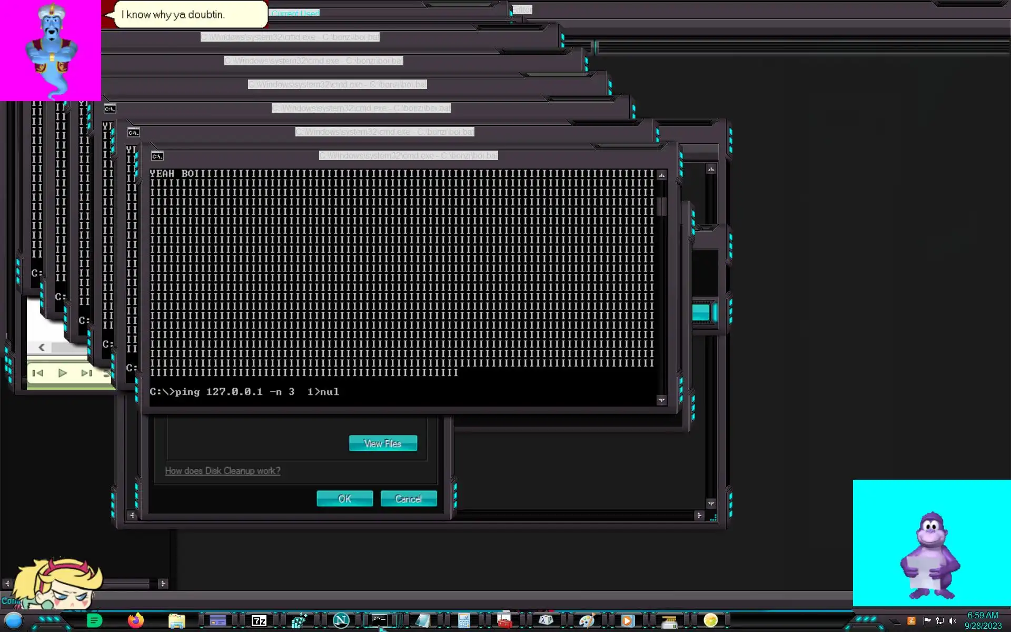Image resolution: width=1011 pixels, height=632 pixels.
Task: Open the Calculator taskbar icon
Action: coord(463,621)
